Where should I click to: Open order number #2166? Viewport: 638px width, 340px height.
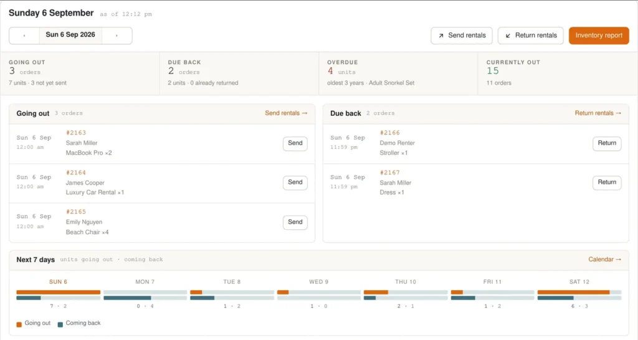[390, 133]
